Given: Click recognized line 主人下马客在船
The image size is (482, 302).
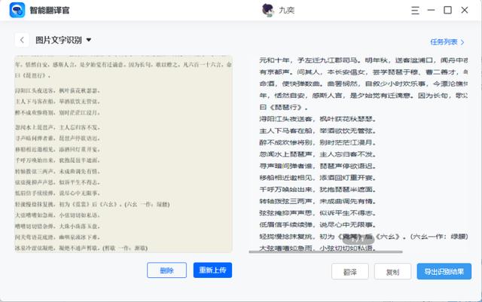Looking at the screenshot, I should 318,131.
